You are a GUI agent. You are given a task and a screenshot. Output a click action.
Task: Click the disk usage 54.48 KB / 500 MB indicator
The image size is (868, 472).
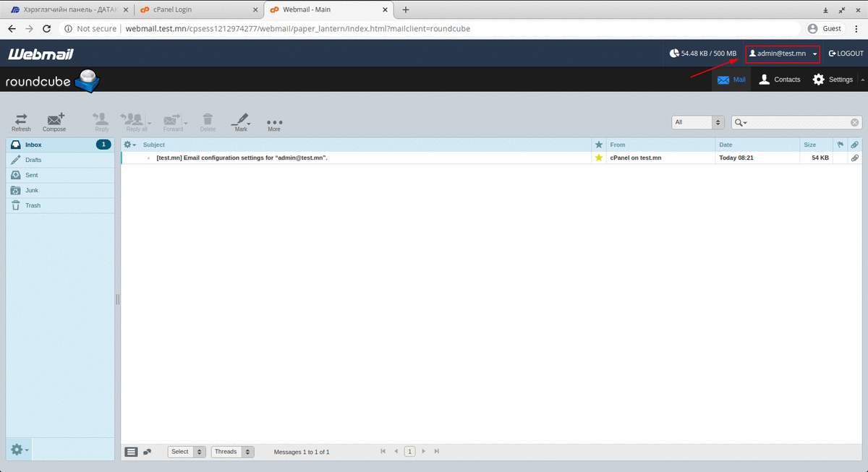click(x=703, y=53)
